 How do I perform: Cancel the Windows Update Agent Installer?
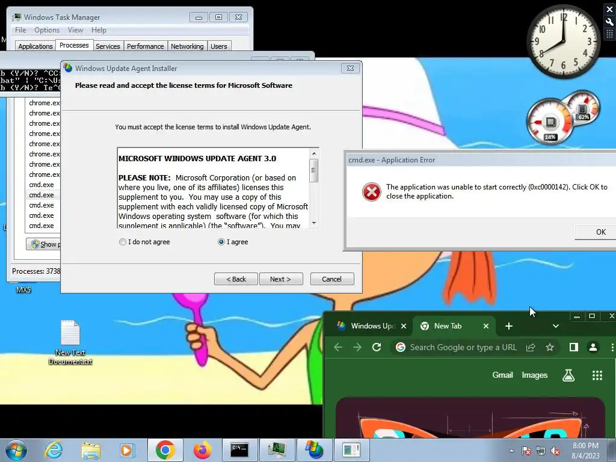click(332, 279)
